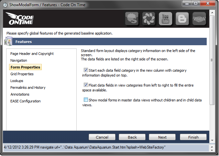Click the Cancel button
219x156 pixels.
102,137
